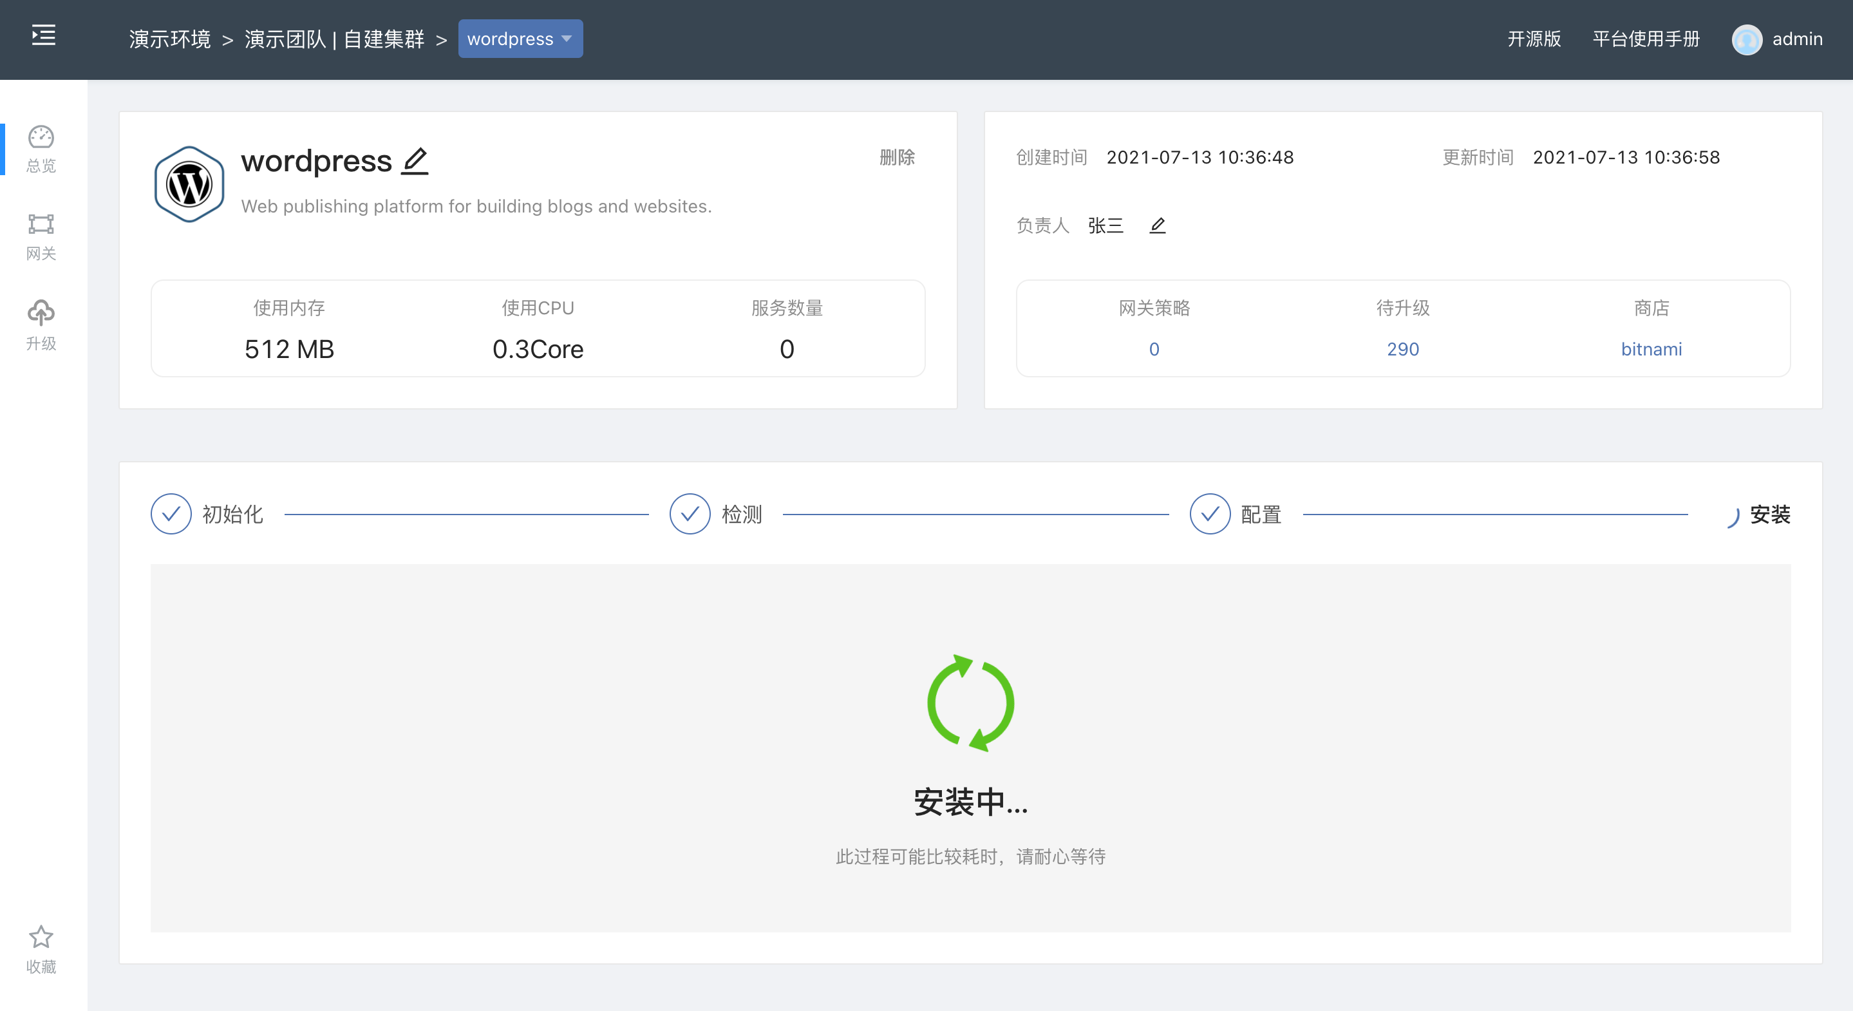Open the bitnami store link
Image resolution: width=1853 pixels, height=1011 pixels.
(x=1651, y=350)
